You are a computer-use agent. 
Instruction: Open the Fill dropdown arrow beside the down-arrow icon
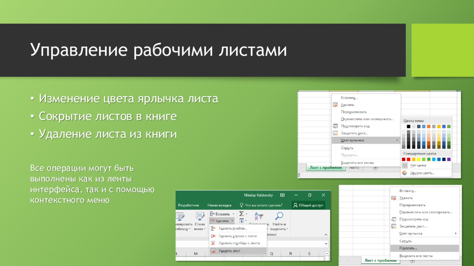pos(246,221)
